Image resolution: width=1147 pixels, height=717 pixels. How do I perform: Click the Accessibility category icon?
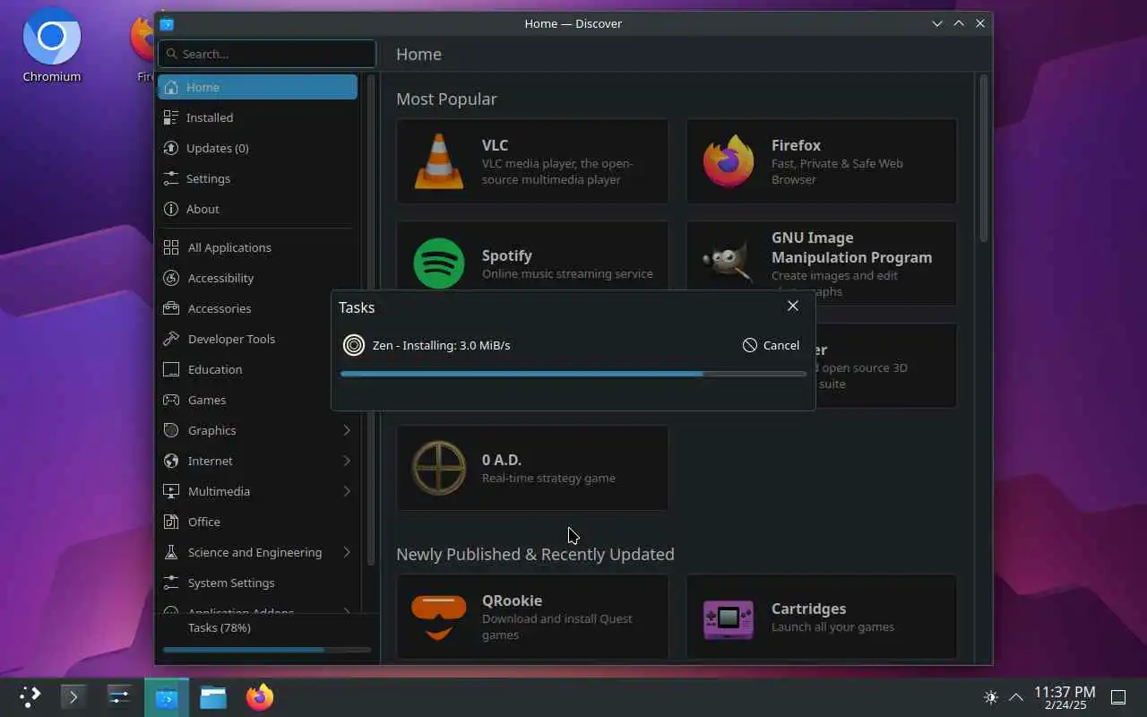[171, 278]
